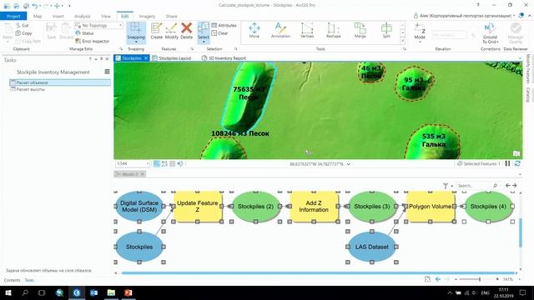Click the Copy icon
The height and width of the screenshot is (300, 534).
pyautogui.click(x=24, y=33)
